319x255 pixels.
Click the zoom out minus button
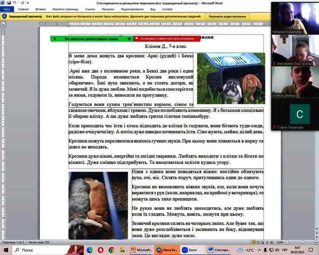click(287, 242)
